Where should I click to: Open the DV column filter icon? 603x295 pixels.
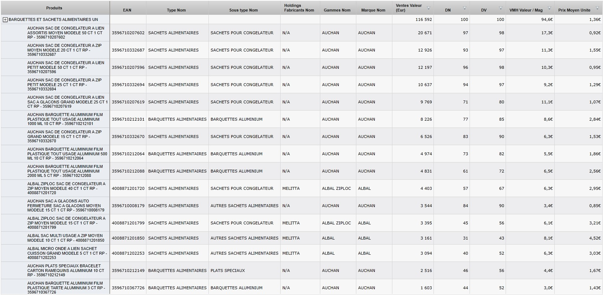[x=501, y=8]
